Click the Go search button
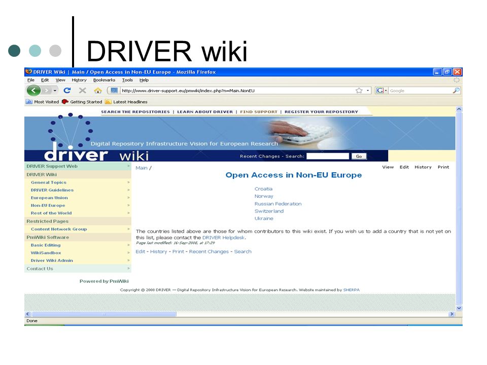Screen dimensions: 487x365 [359, 156]
